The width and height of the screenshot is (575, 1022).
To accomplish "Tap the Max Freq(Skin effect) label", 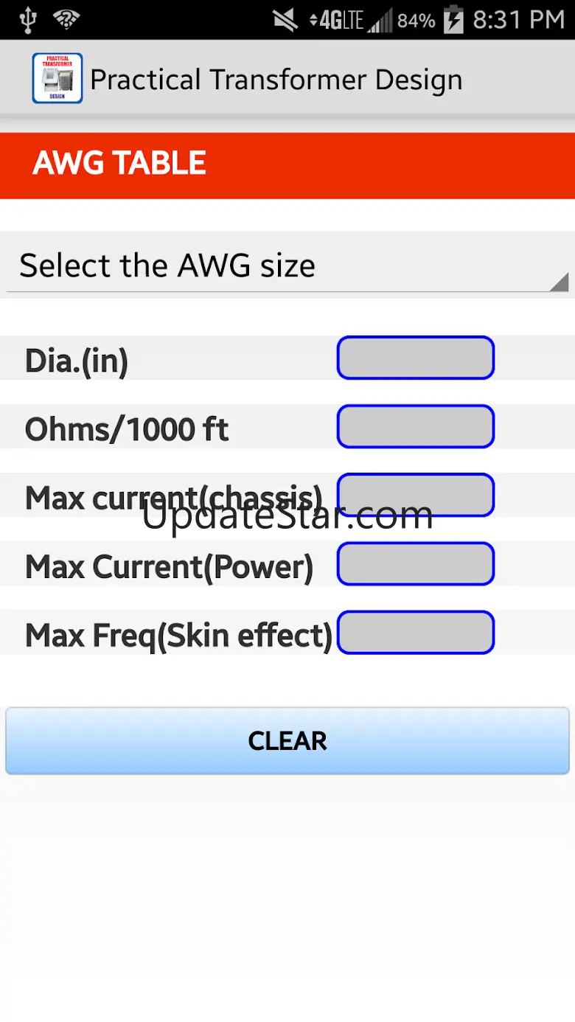I will [x=179, y=636].
